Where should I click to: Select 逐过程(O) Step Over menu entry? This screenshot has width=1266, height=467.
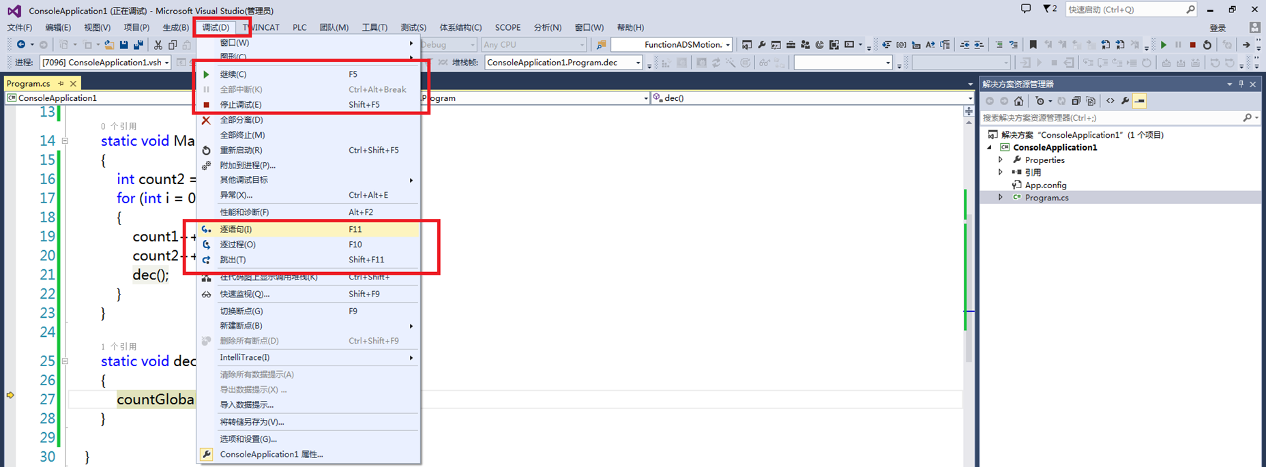[308, 245]
